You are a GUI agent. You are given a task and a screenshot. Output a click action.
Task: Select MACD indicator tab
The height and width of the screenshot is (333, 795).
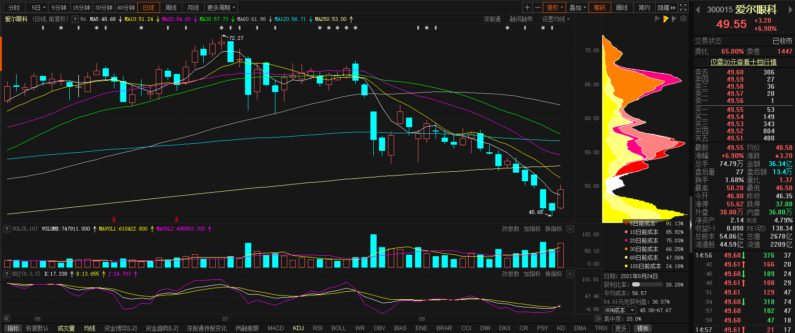275,328
